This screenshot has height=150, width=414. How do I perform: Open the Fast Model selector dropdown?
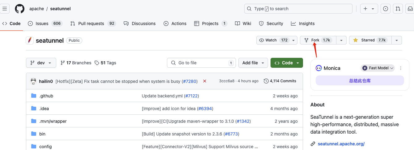[x=378, y=68]
